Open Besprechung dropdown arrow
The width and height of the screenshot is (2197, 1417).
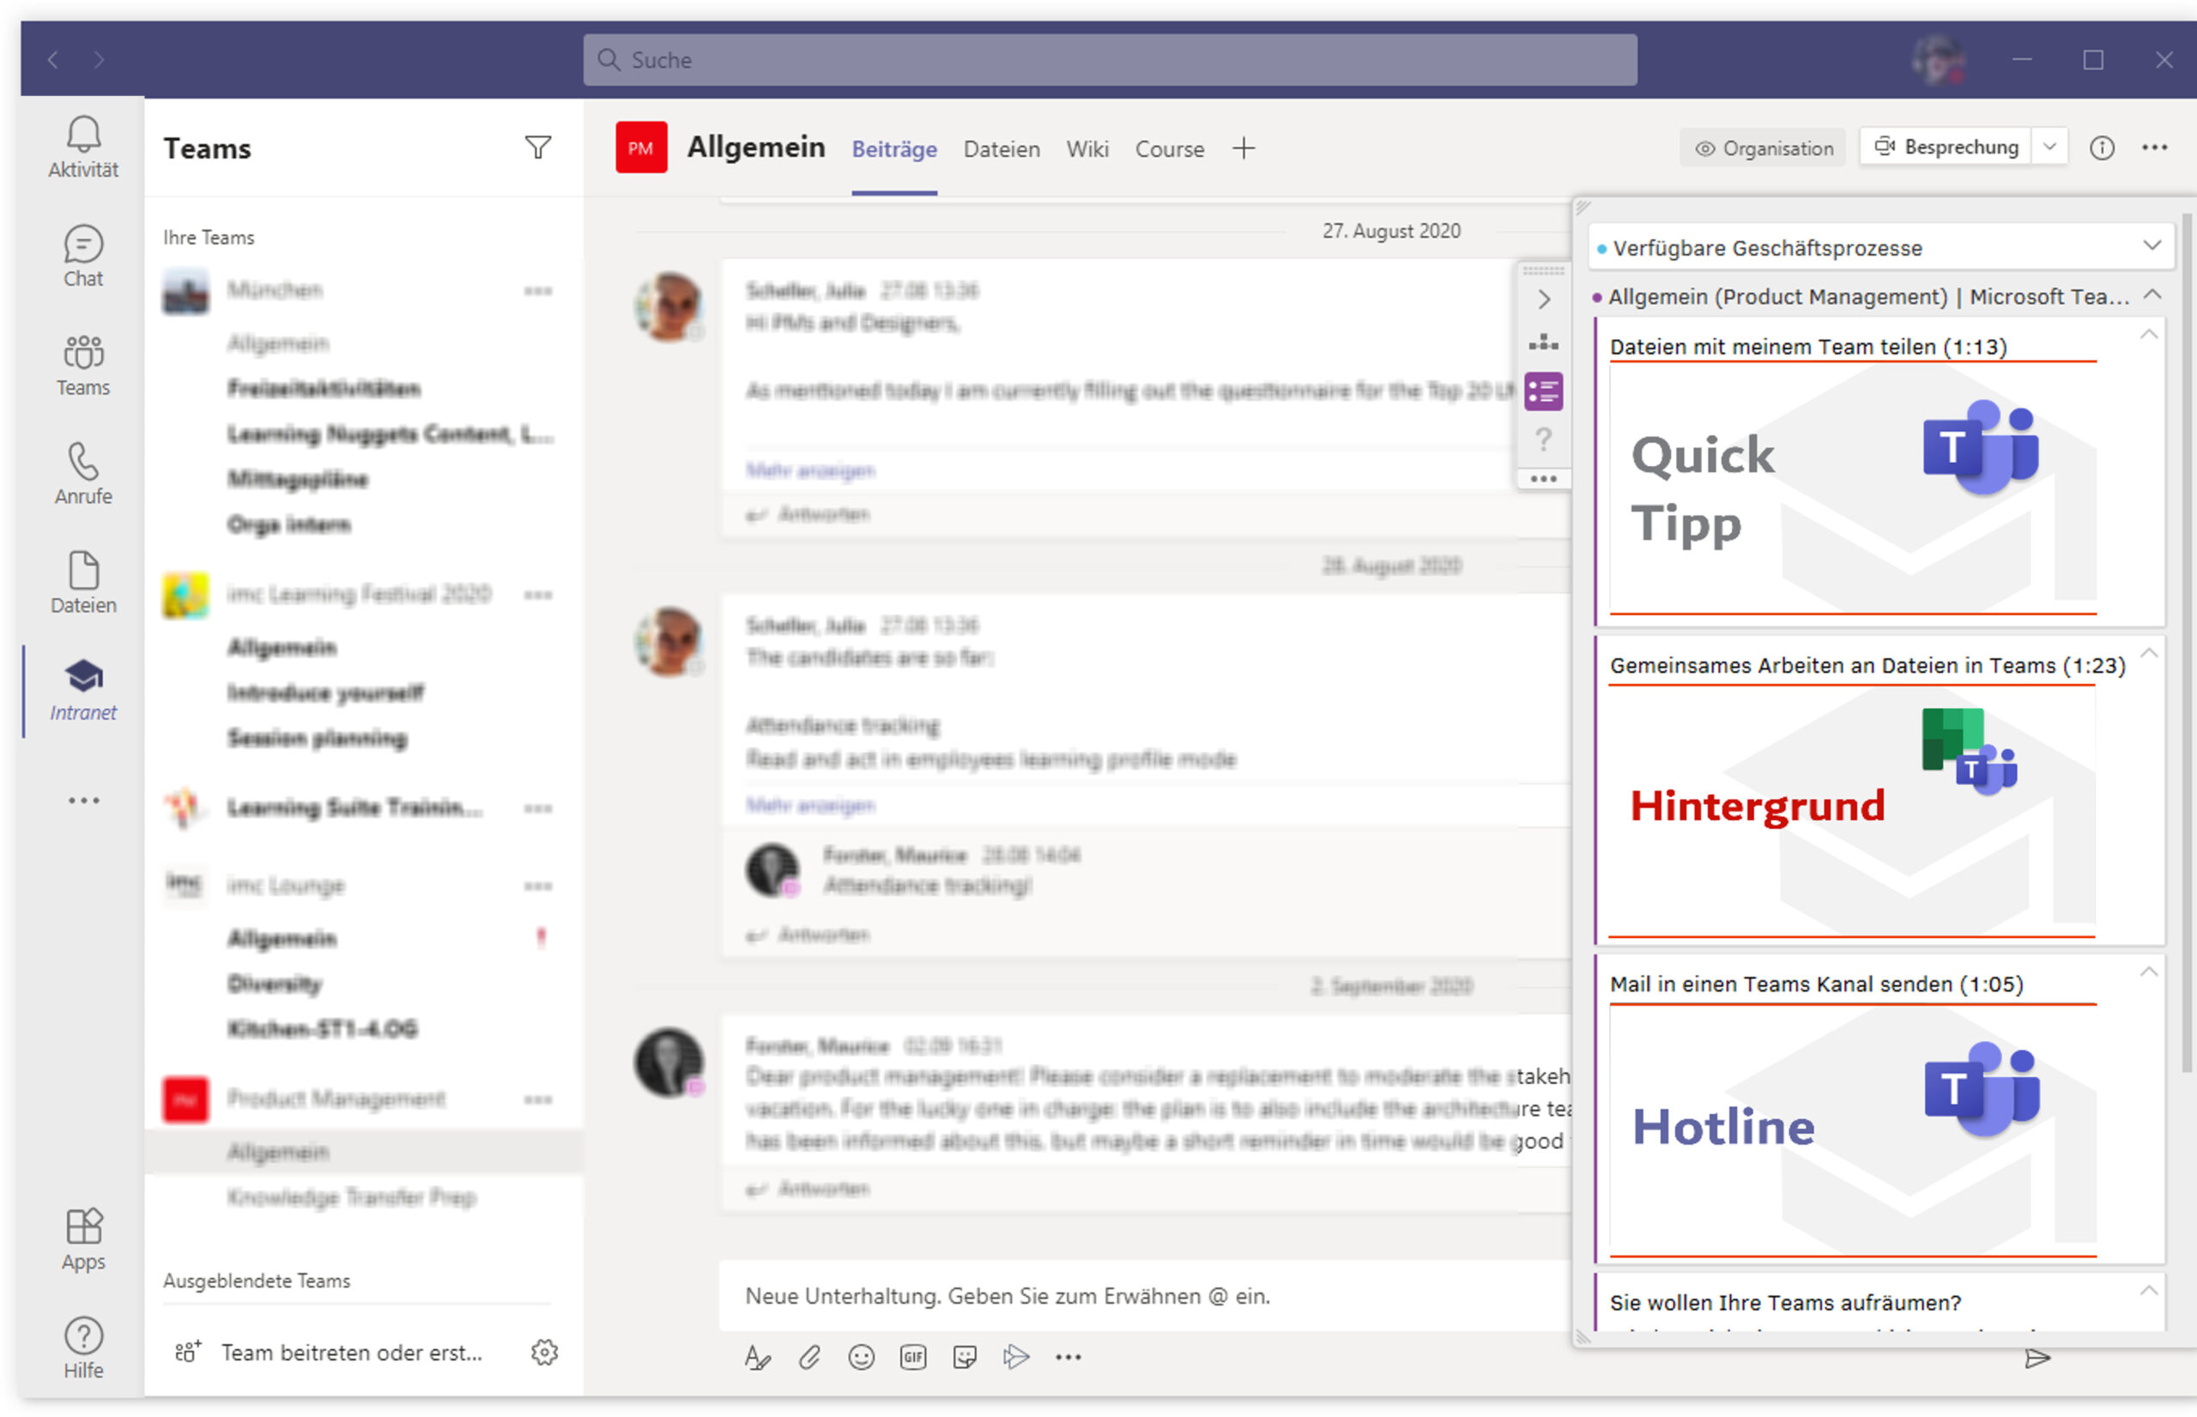[x=2049, y=148]
